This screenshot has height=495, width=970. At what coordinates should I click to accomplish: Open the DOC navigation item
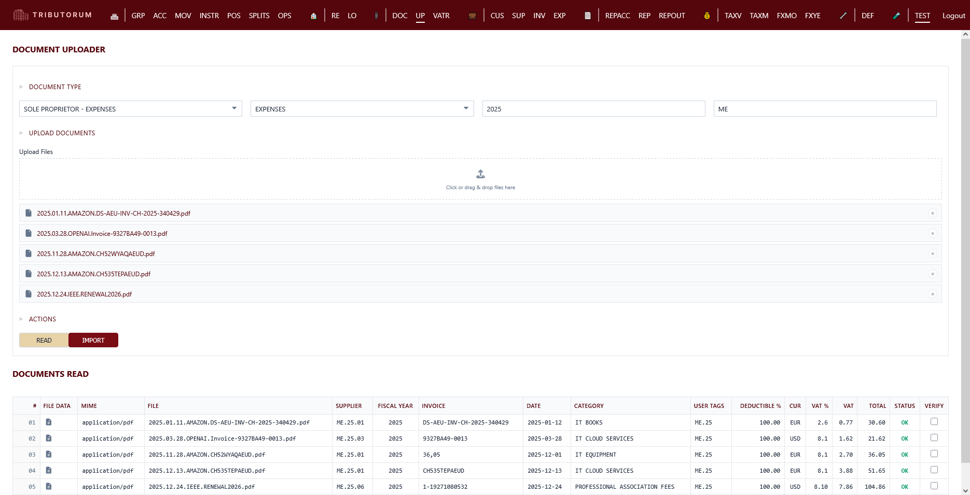[400, 16]
